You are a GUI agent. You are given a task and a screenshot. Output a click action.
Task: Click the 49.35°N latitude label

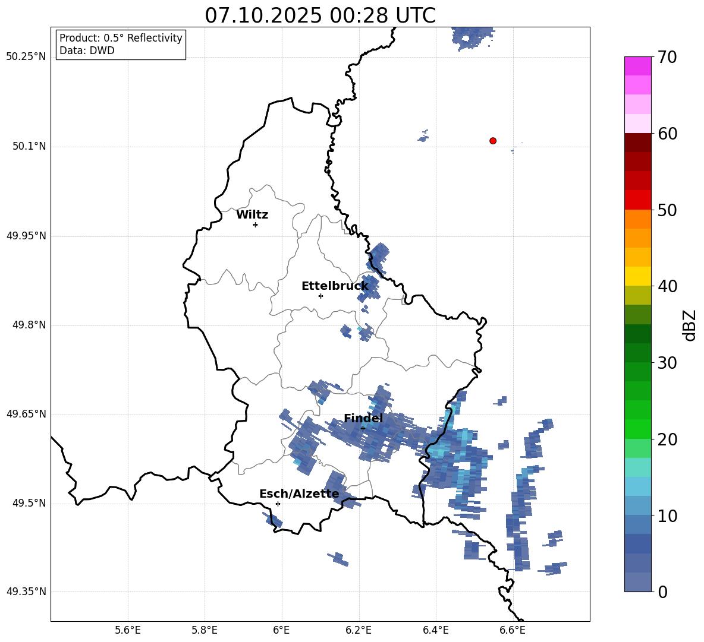coord(26,592)
